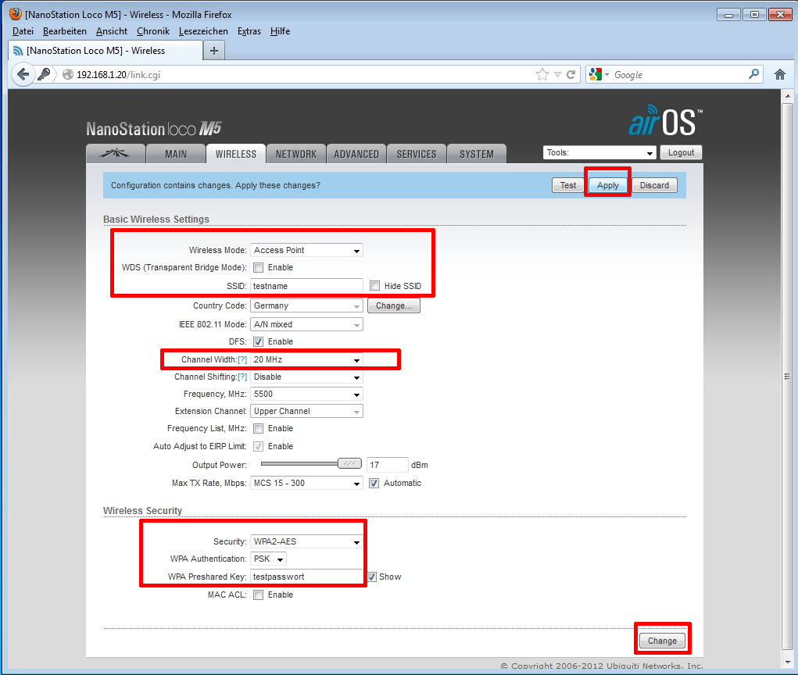Toggle Max TX Rate Automatic checkbox
798x675 pixels.
[x=374, y=484]
